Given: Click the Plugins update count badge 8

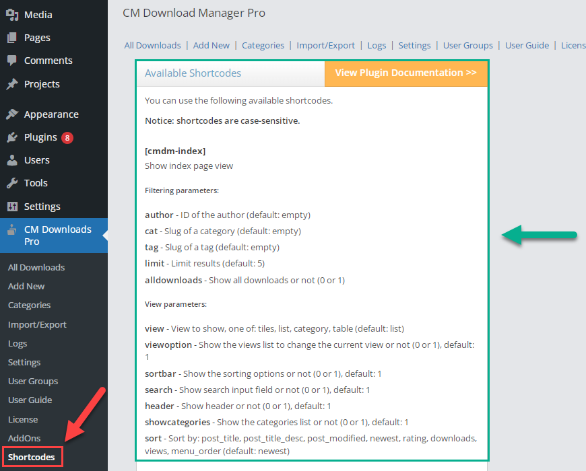Looking at the screenshot, I should (x=67, y=138).
